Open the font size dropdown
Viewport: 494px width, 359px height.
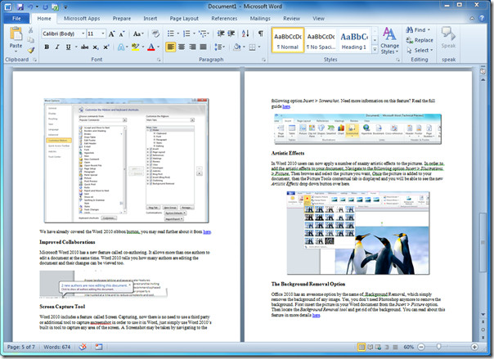103,34
